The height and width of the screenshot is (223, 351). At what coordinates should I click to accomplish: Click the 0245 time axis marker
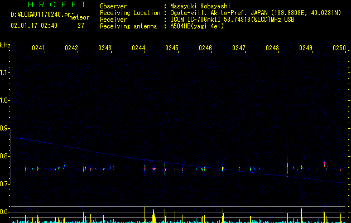click(x=172, y=48)
